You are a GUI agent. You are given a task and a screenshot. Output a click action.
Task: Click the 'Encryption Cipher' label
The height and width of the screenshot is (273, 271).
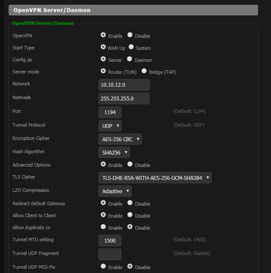[x=31, y=138]
